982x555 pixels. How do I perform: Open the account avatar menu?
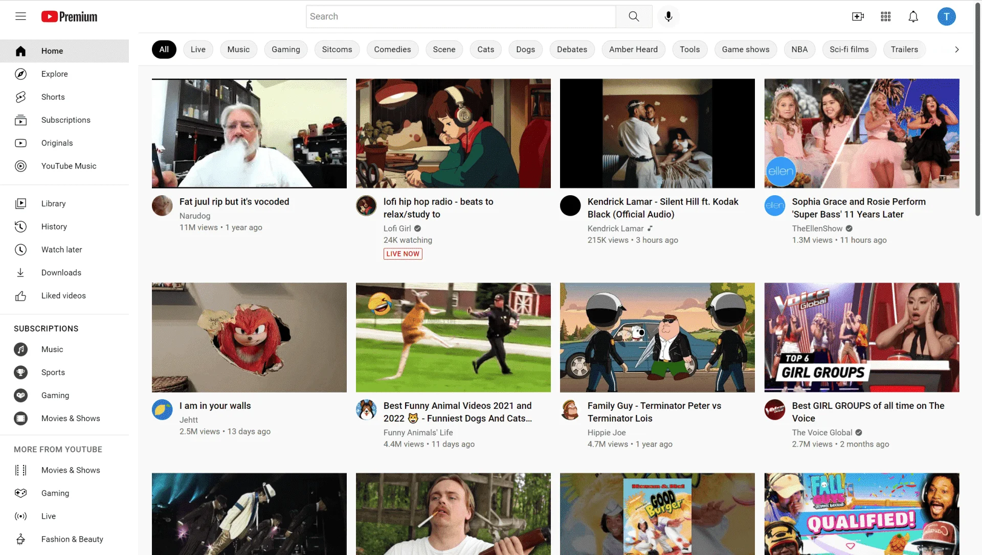point(946,16)
